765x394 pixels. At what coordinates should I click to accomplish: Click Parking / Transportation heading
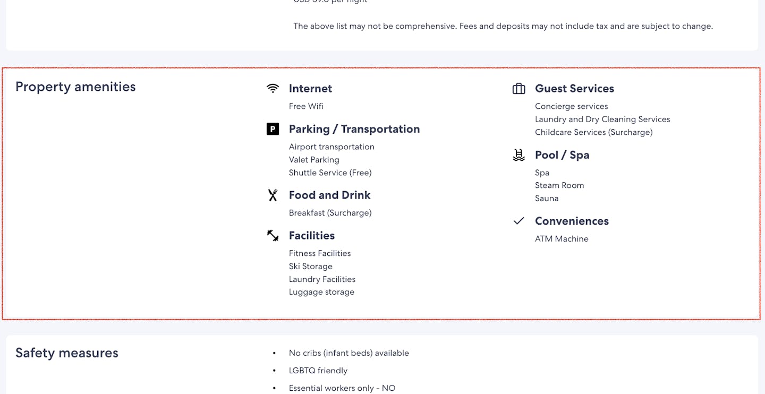[x=354, y=129]
